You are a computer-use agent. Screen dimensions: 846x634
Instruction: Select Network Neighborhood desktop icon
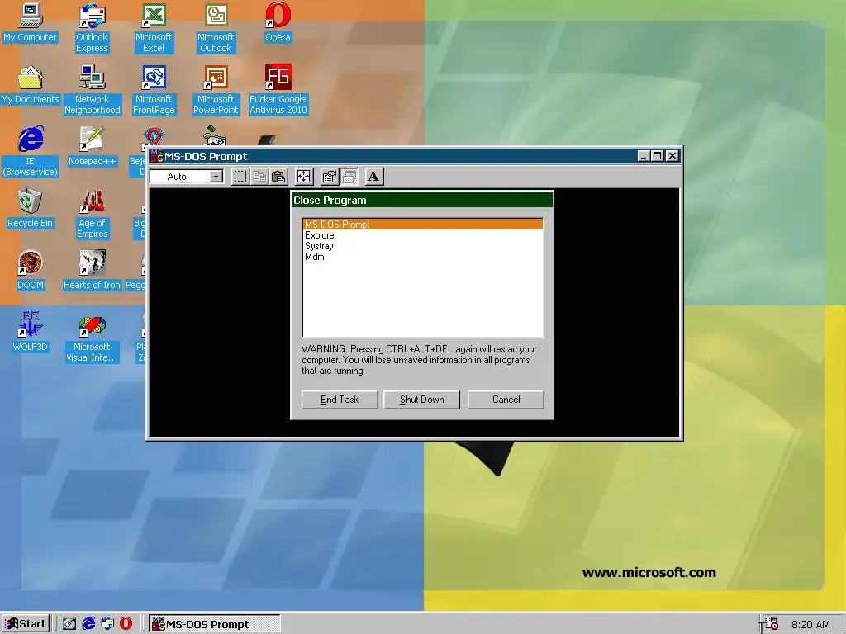point(93,90)
